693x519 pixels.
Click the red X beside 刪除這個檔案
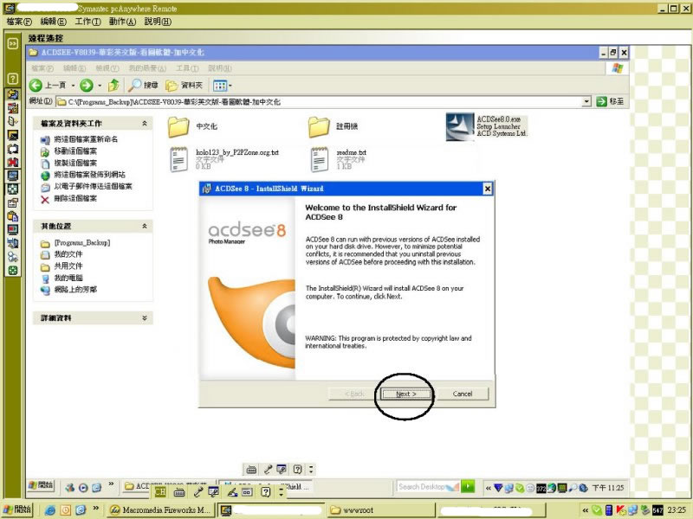[45, 200]
